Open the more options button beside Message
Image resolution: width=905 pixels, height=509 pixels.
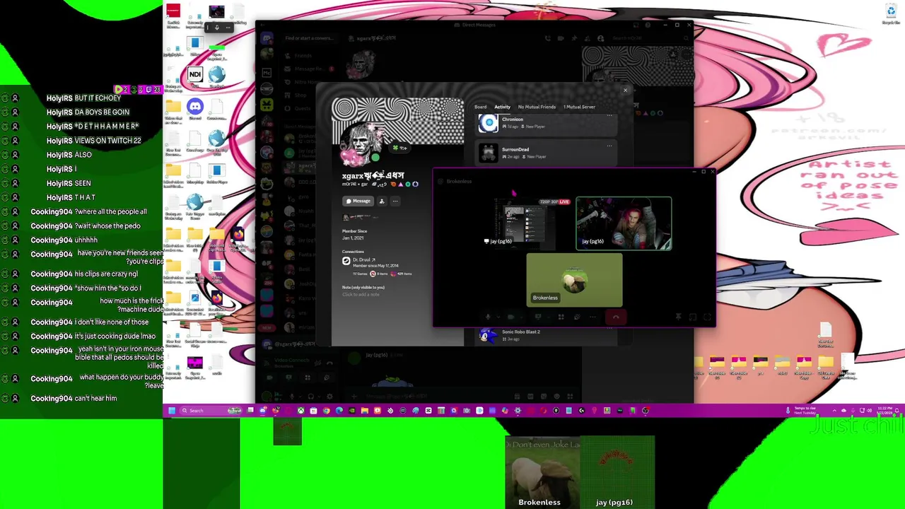pyautogui.click(x=395, y=201)
